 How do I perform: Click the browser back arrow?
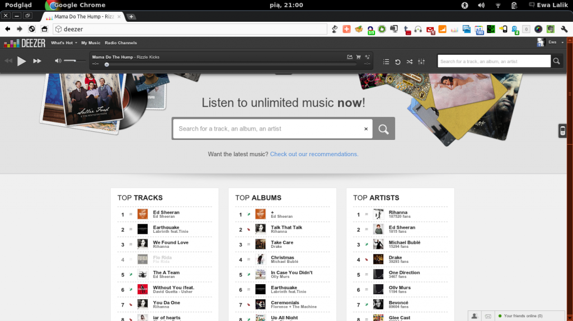pos(8,29)
